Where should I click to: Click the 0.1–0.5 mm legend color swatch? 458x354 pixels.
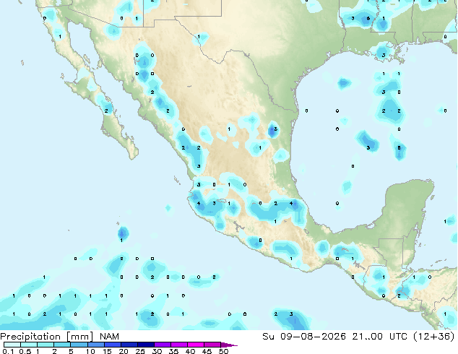tap(12, 345)
